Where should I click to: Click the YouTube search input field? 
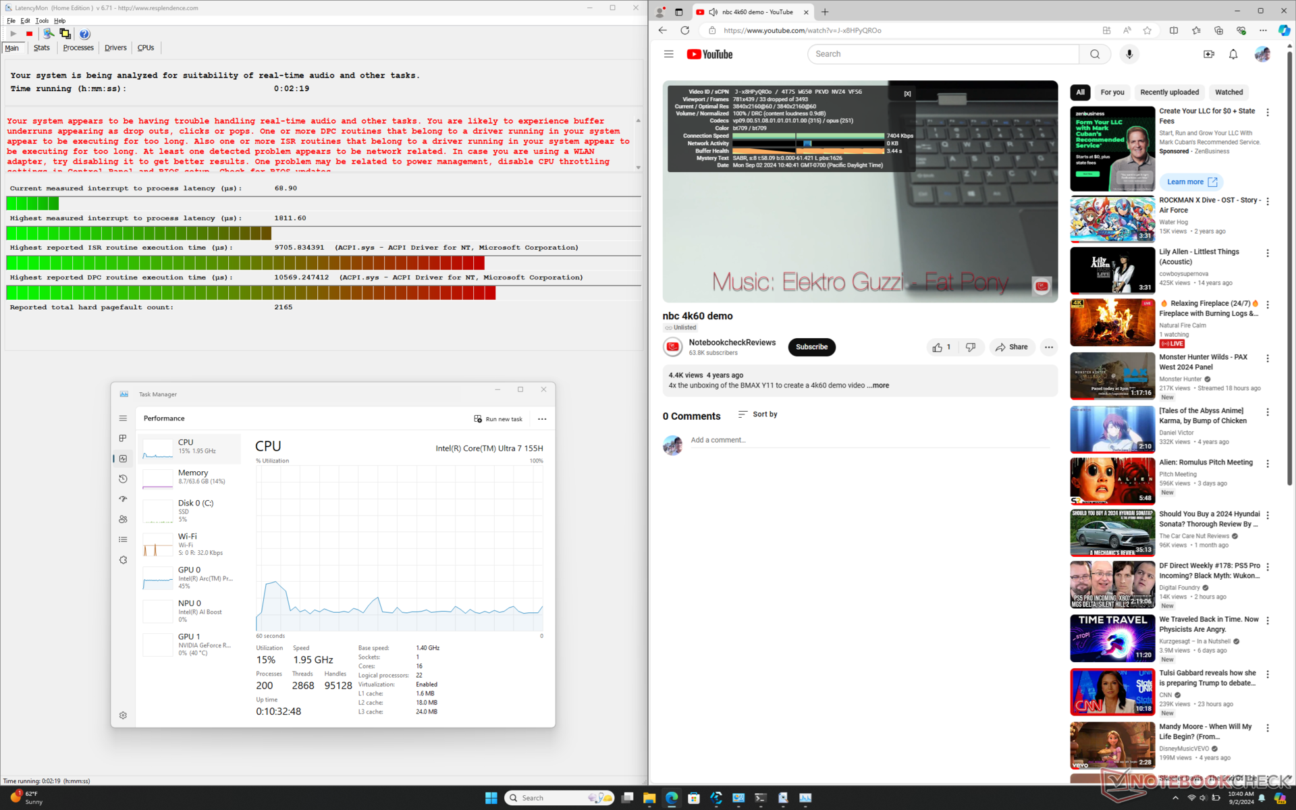[942, 54]
